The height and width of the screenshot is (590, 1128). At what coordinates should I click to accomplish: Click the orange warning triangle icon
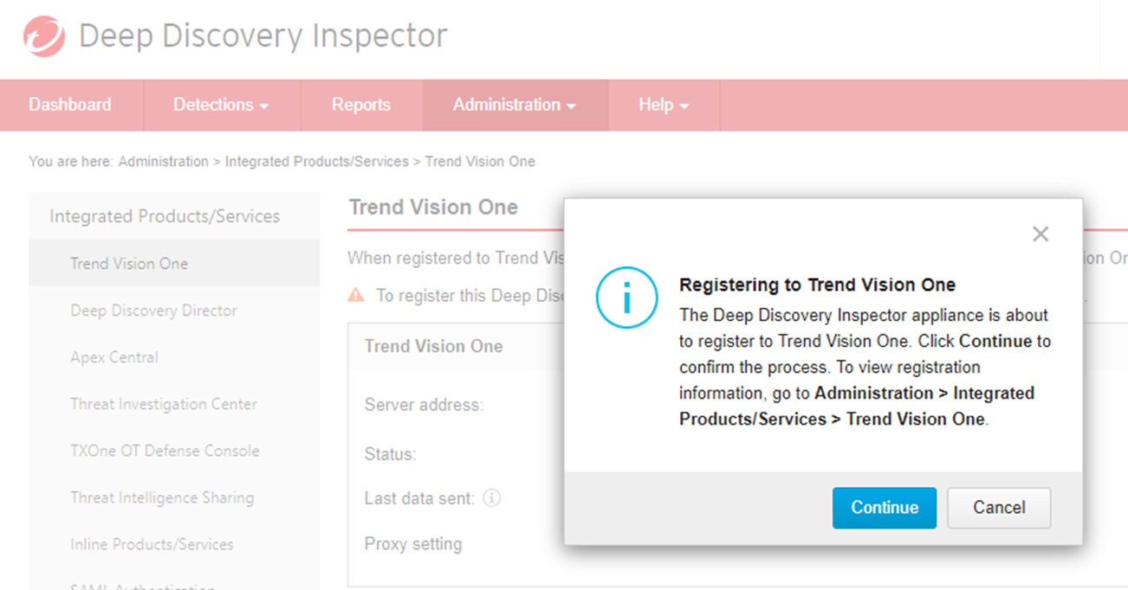(356, 295)
